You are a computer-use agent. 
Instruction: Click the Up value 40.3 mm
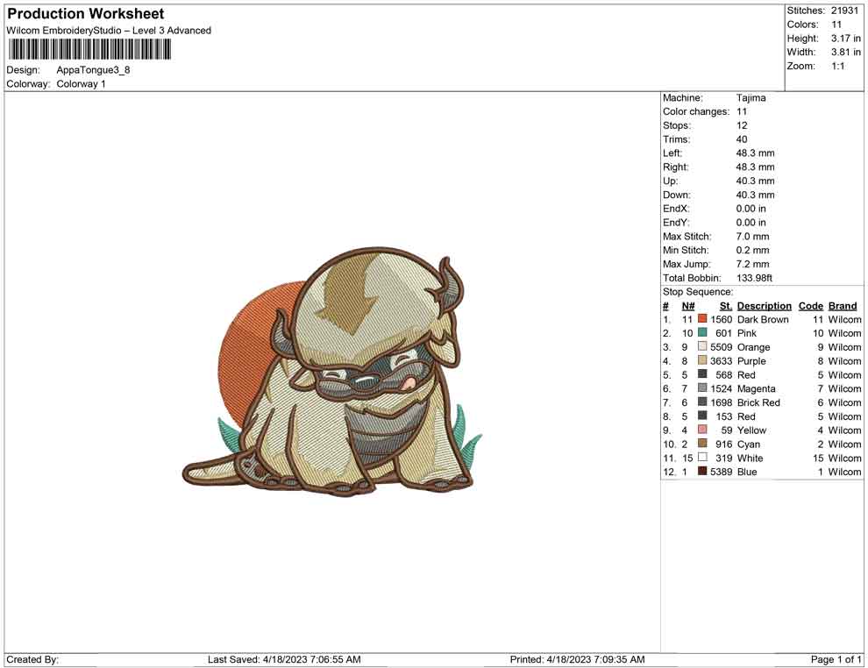click(756, 181)
